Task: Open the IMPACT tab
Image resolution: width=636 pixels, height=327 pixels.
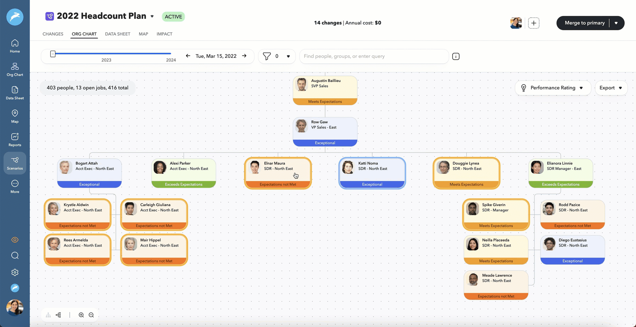Action: (164, 34)
